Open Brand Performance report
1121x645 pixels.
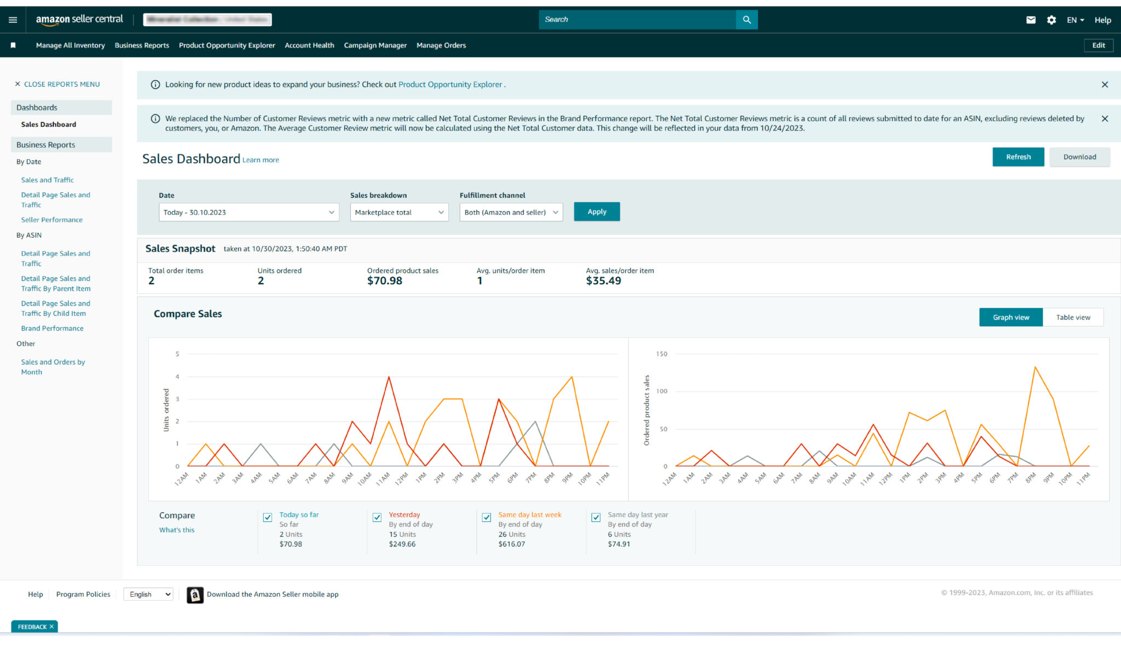click(x=53, y=329)
